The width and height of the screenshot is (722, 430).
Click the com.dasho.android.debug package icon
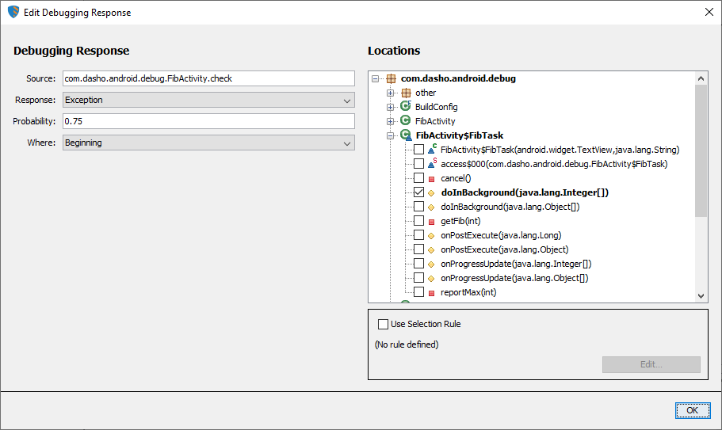tap(391, 78)
